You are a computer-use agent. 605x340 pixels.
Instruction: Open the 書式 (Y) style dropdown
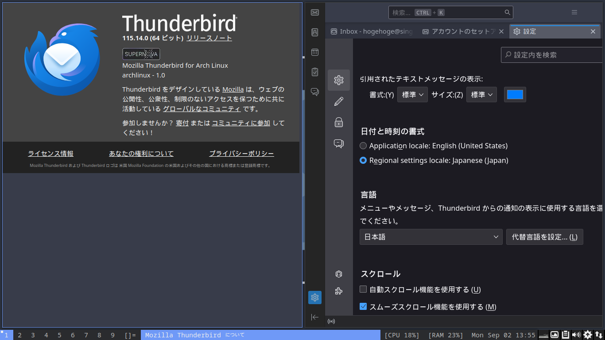click(x=412, y=95)
